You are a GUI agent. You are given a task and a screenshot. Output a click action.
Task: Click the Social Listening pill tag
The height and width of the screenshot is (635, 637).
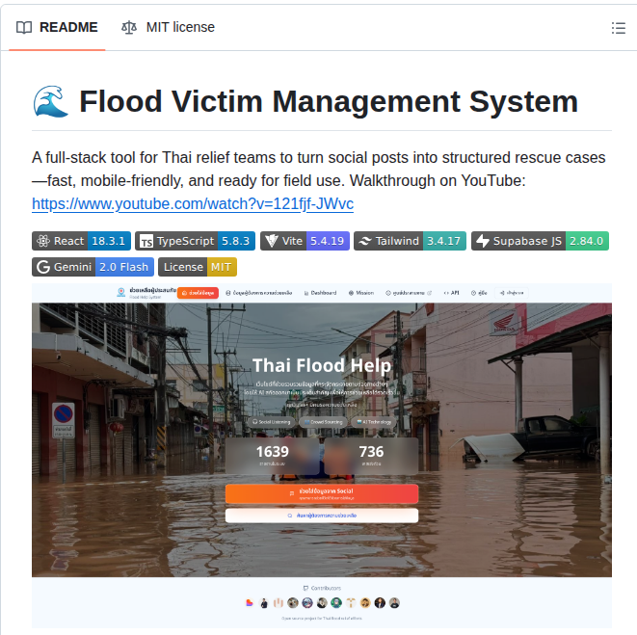pyautogui.click(x=272, y=422)
